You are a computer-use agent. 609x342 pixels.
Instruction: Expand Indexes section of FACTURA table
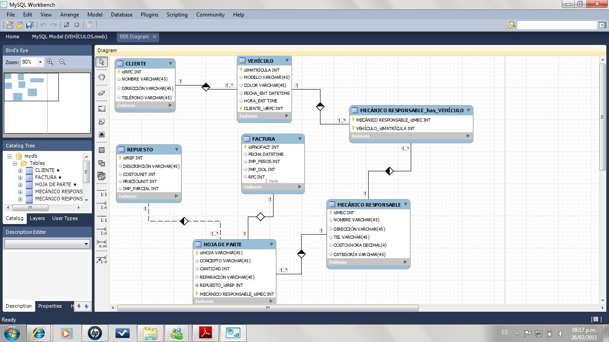click(x=299, y=187)
